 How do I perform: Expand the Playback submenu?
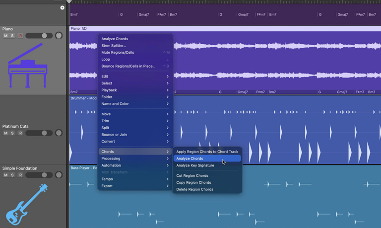pyautogui.click(x=135, y=90)
